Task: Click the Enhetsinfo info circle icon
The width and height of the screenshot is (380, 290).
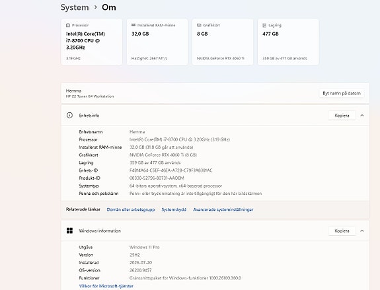Action: pos(69,116)
